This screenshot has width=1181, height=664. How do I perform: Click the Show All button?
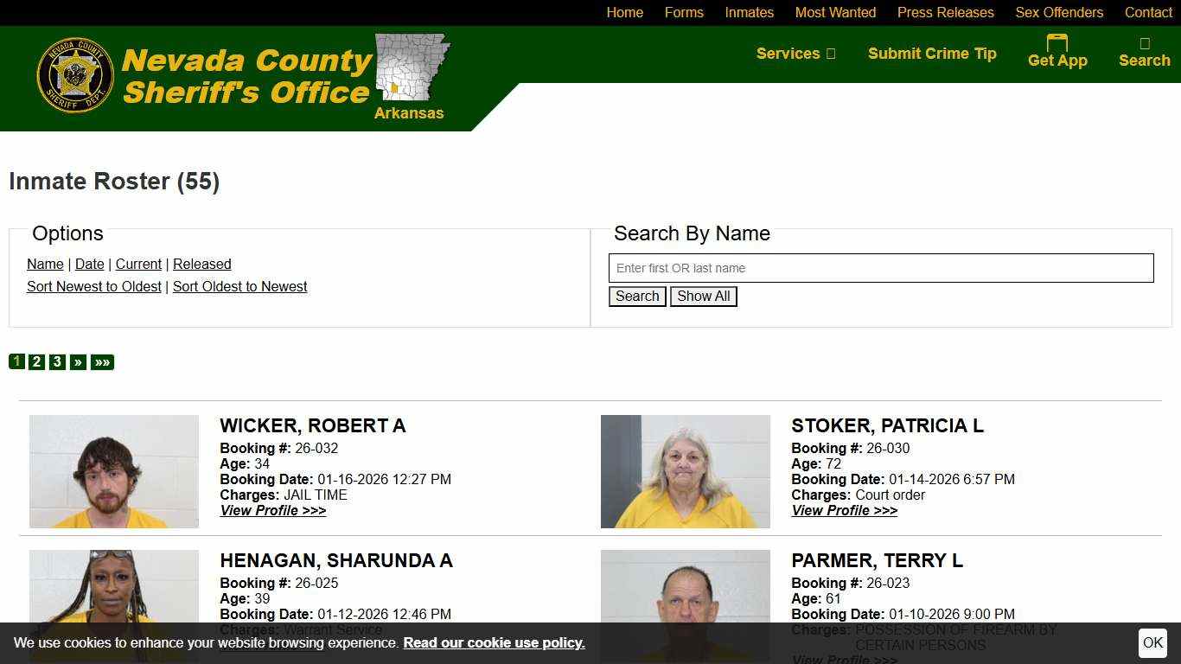[x=703, y=297]
